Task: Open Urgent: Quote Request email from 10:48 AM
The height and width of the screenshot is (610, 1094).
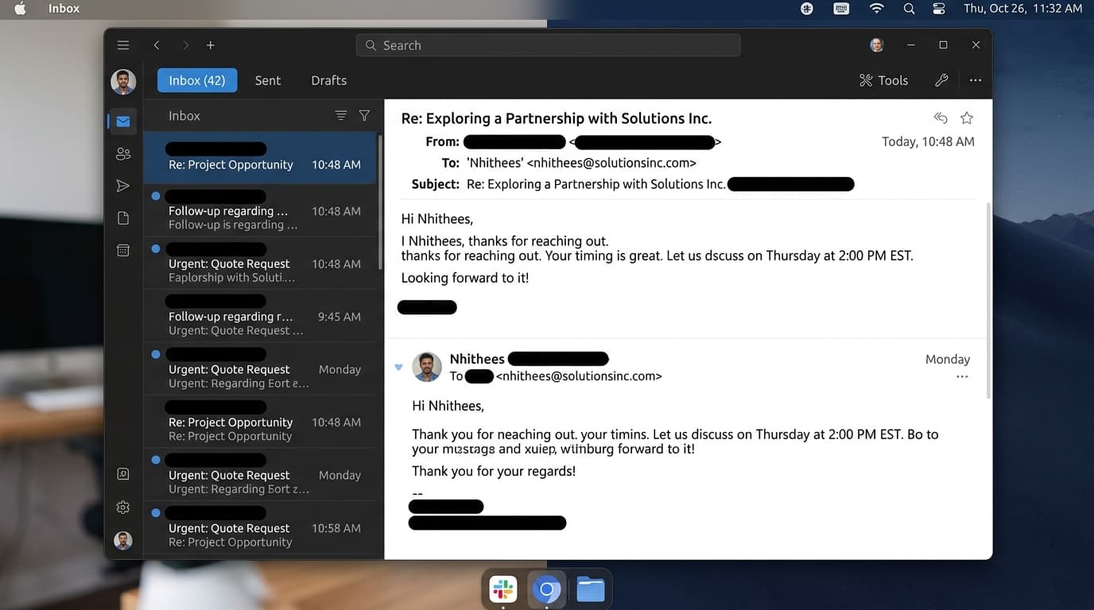Action: click(260, 263)
